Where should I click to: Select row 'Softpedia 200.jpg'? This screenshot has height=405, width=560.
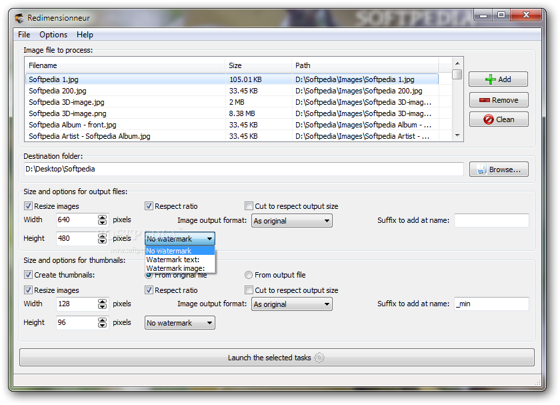(x=232, y=91)
